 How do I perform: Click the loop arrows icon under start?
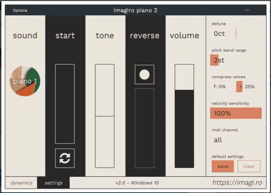[x=65, y=158]
